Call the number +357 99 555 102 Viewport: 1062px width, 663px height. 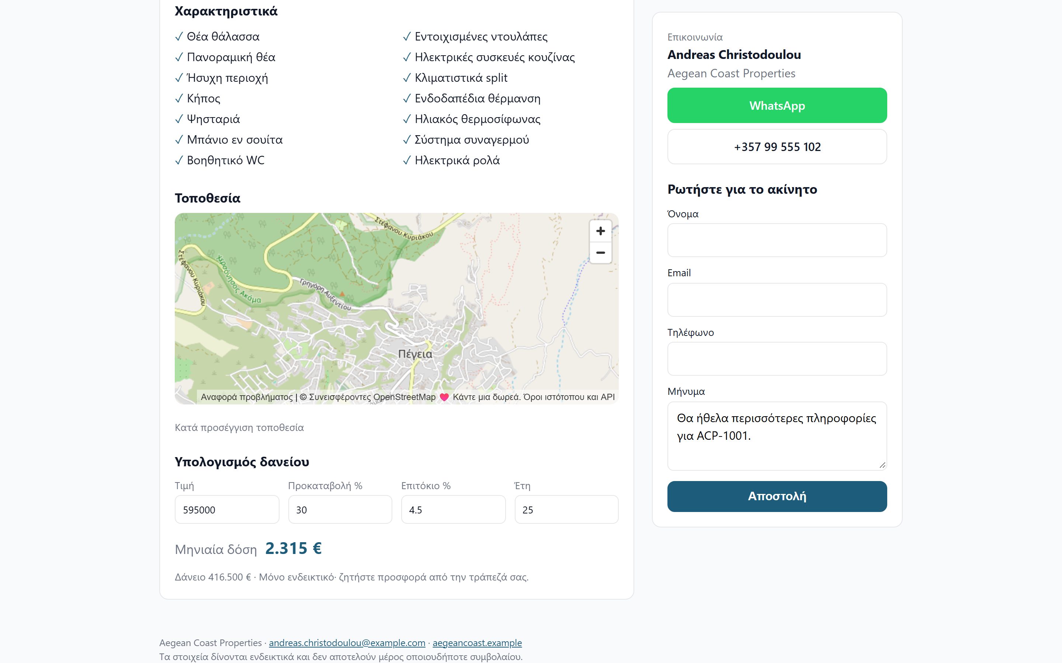click(777, 147)
